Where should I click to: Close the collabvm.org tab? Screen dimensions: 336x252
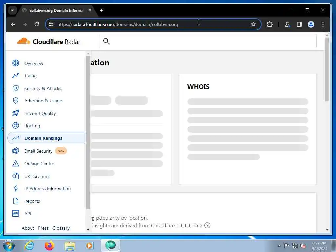[x=90, y=10]
